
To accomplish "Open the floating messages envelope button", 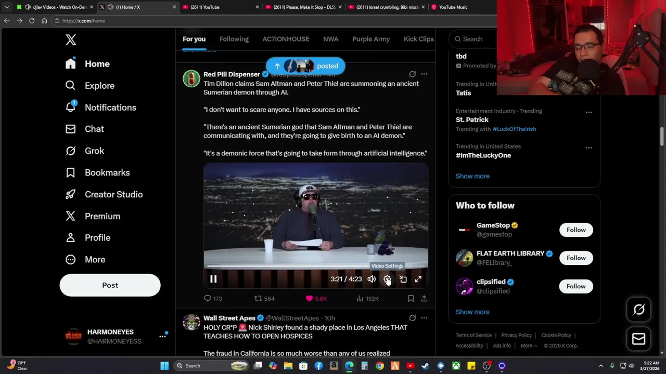I will [x=639, y=339].
